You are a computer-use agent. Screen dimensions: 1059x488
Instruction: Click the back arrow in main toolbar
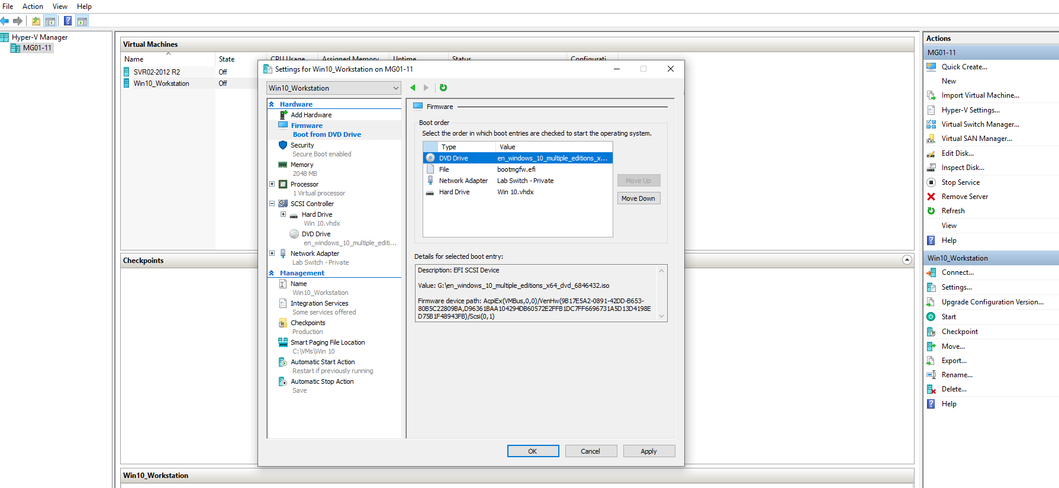[x=5, y=21]
